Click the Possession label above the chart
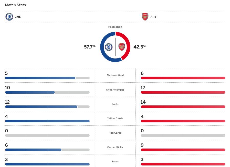The height and width of the screenshot is (167, 230). tap(115, 27)
